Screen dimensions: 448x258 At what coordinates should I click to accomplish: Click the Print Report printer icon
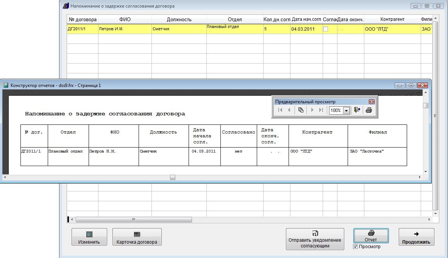click(369, 110)
